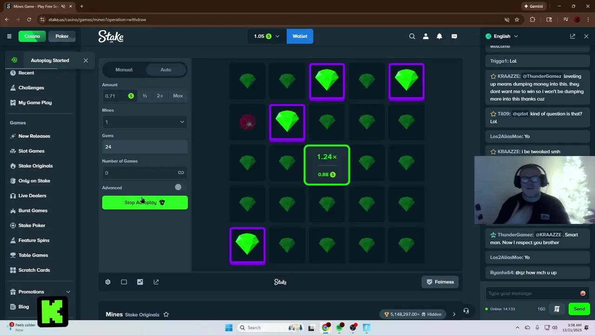Reload the browser page

click(29, 20)
